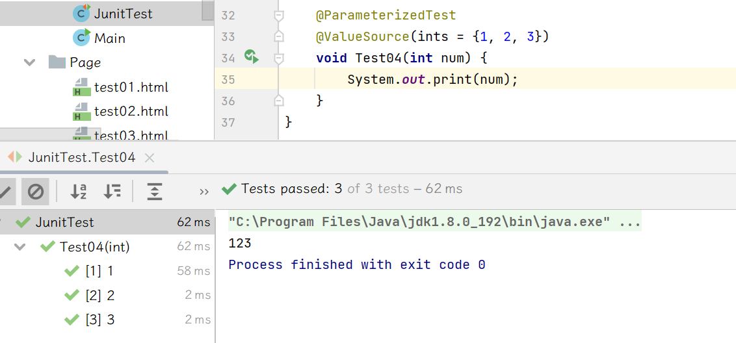The image size is (736, 343).
Task: Click the @ParameterizedTest annotation
Action: [x=386, y=16]
